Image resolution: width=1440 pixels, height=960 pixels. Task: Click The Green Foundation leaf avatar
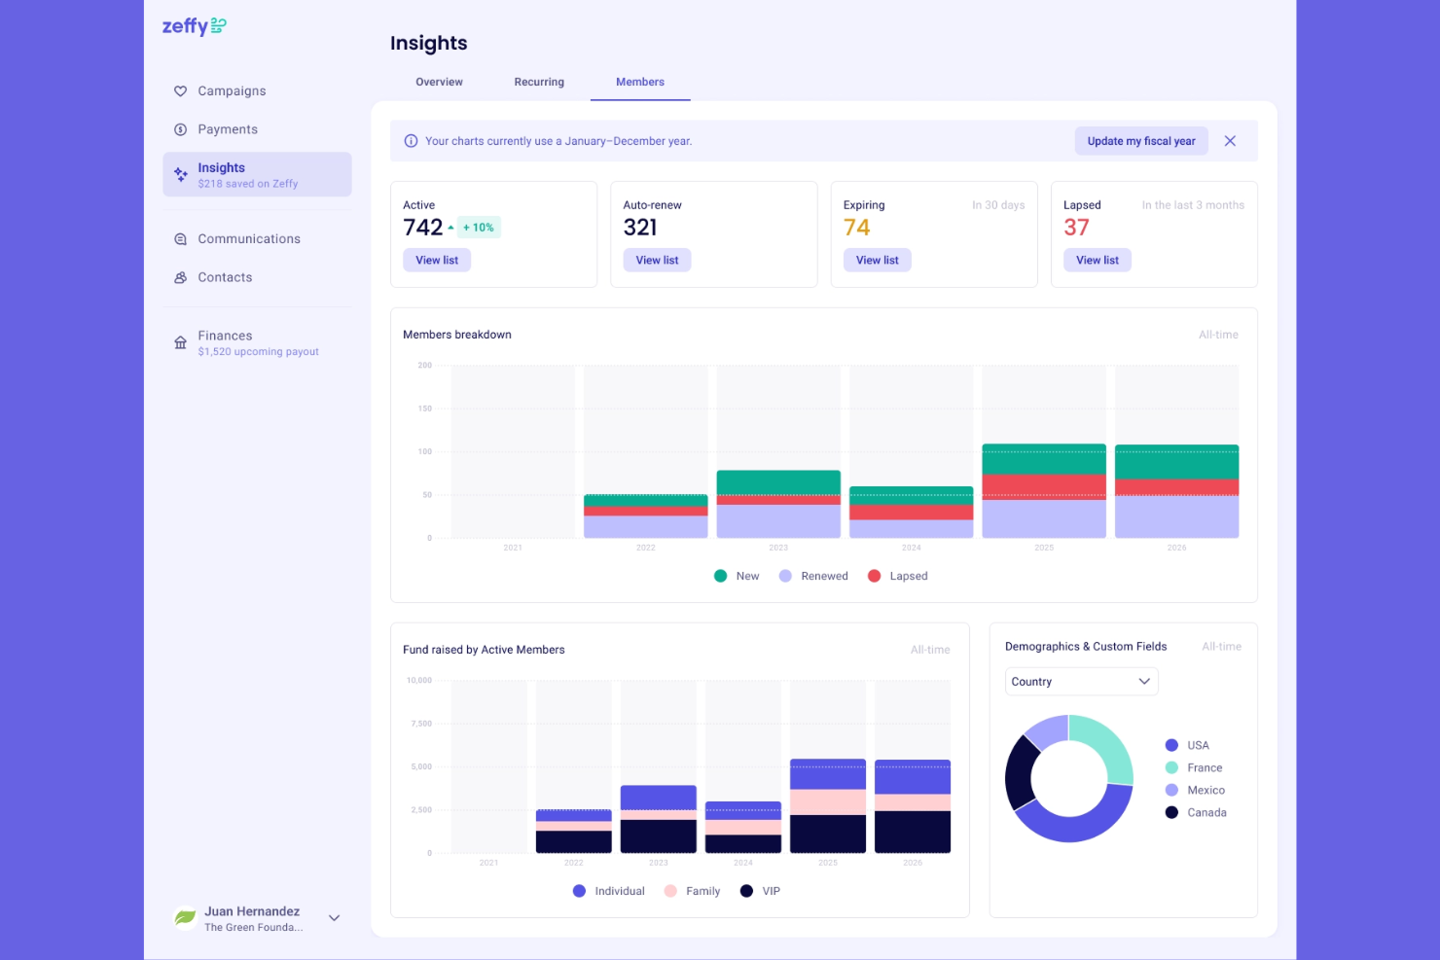pyautogui.click(x=185, y=918)
